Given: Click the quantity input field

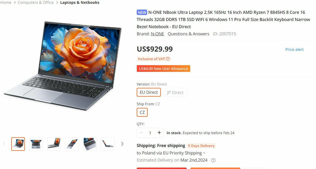Looking at the screenshot, I should 150,133.
